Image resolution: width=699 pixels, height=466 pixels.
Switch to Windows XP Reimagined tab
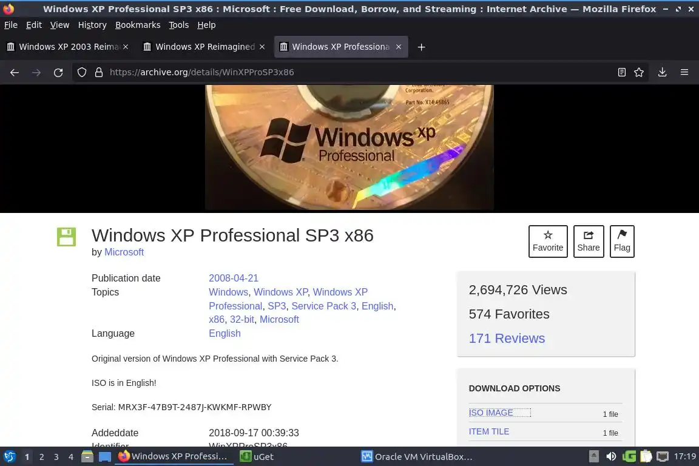[204, 47]
